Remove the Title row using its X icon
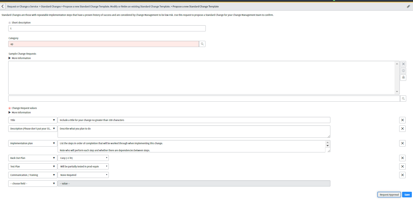The width and height of the screenshot is (413, 200). [x=402, y=120]
